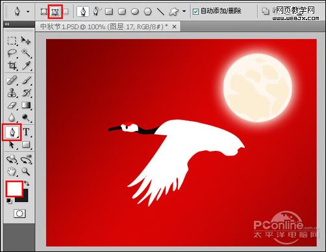This screenshot has height=252, width=326.
Task: Choose Freeform Pen tool in options bar
Action: click(x=97, y=11)
